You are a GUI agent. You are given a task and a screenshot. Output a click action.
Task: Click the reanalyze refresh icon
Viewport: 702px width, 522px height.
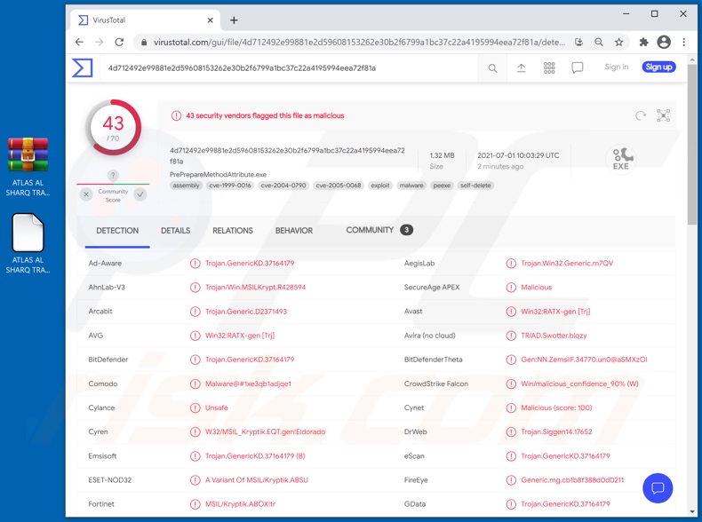[x=641, y=115]
